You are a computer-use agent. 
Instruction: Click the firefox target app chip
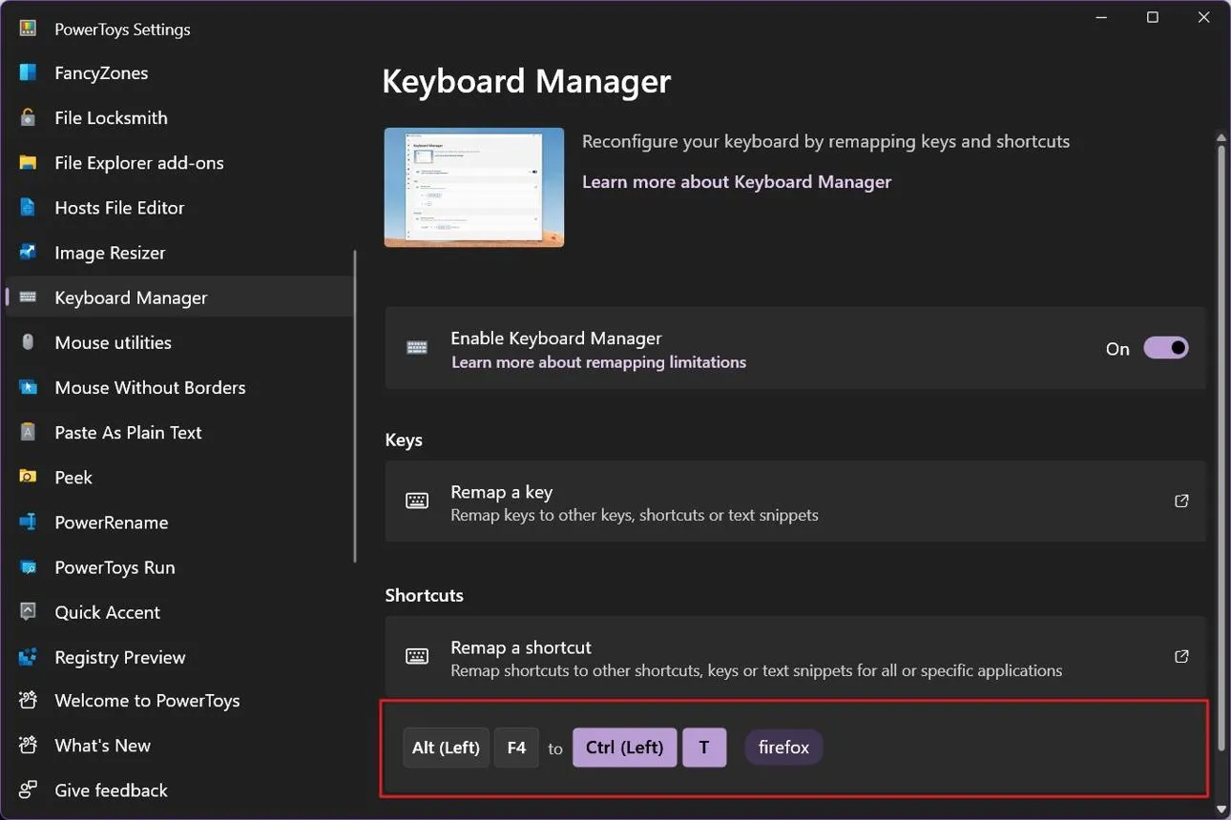783,748
